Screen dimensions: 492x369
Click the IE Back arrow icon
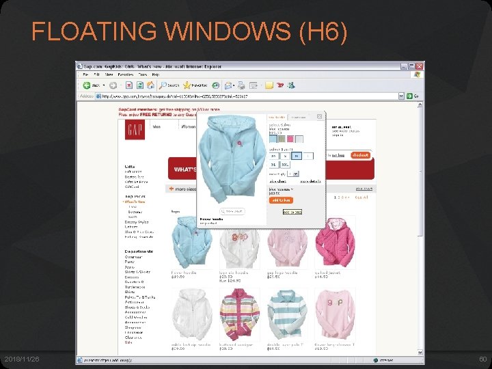pos(87,85)
